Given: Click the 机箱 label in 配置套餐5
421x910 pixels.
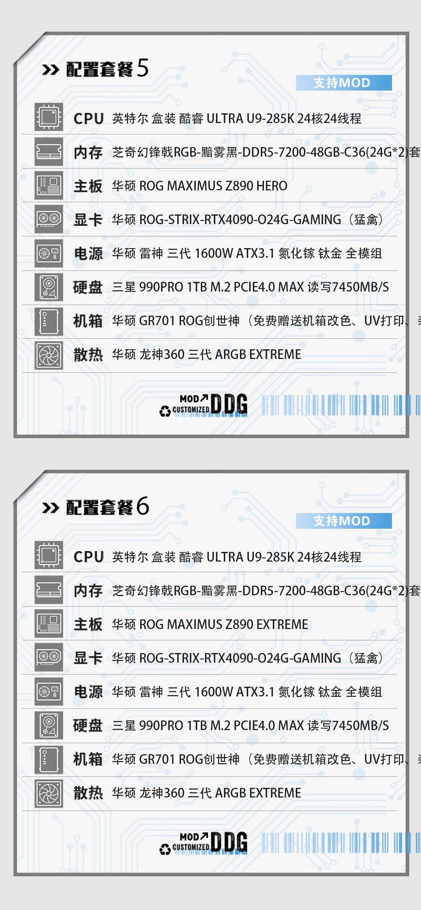Looking at the screenshot, I should tap(88, 321).
